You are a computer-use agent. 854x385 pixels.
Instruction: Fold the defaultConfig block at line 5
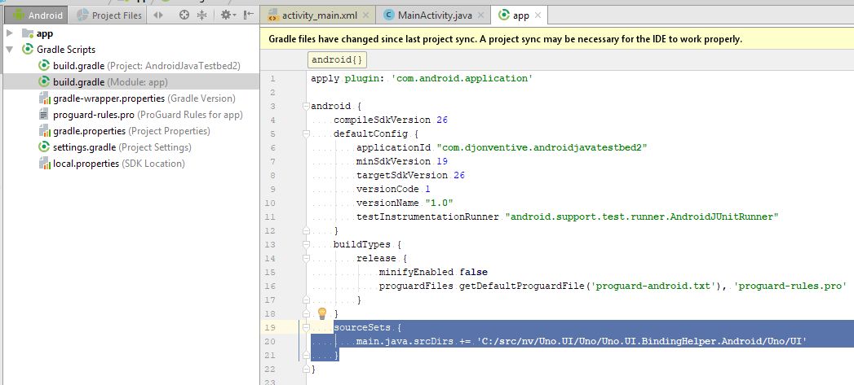tap(306, 133)
